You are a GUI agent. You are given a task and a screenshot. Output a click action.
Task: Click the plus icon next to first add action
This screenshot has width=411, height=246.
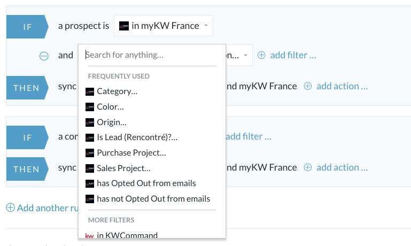coord(307,86)
